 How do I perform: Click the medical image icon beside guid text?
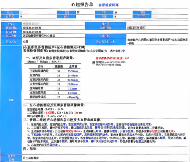[94, 62]
